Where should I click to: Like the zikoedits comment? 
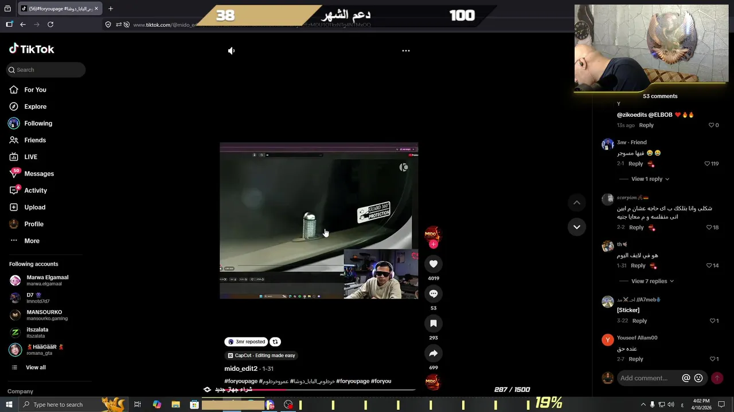[x=711, y=125]
